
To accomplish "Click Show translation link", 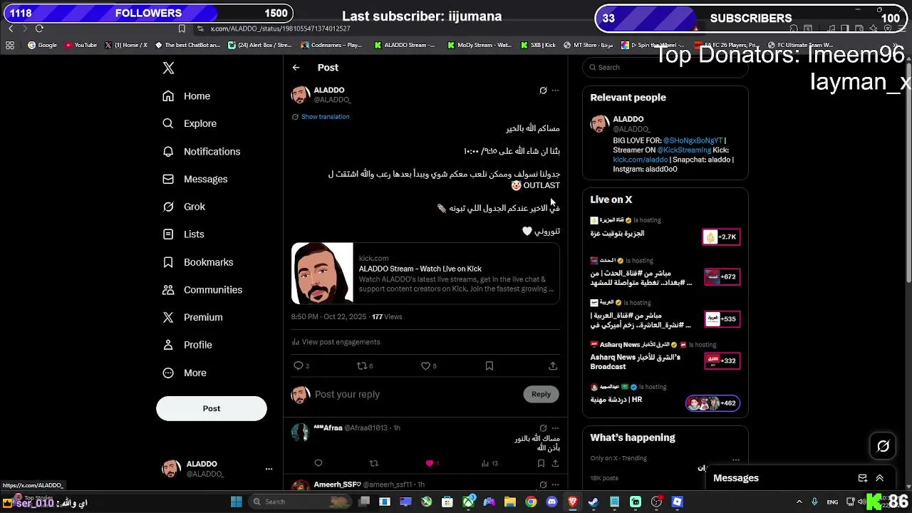I will (x=325, y=117).
